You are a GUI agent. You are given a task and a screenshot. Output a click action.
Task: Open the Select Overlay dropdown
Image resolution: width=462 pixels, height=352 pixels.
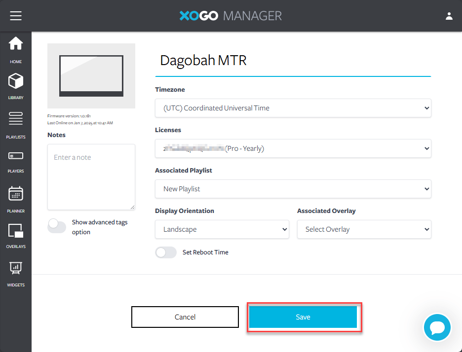click(x=364, y=229)
